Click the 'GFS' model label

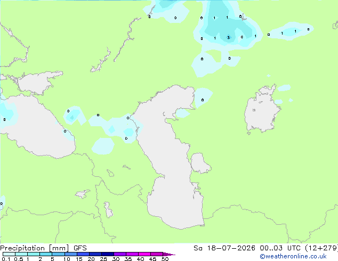(80, 248)
